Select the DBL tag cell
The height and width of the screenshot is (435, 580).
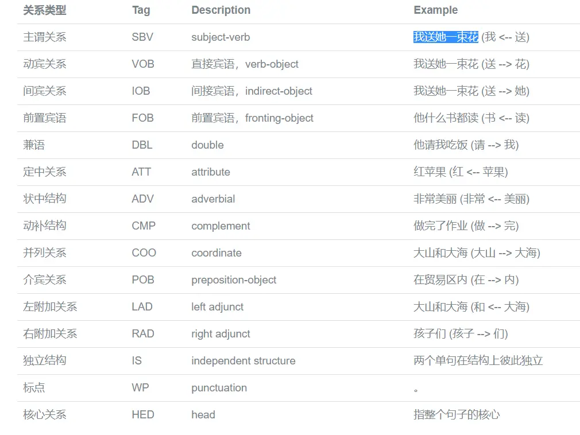(x=142, y=145)
